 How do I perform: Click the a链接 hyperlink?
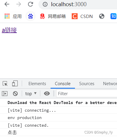9,30
